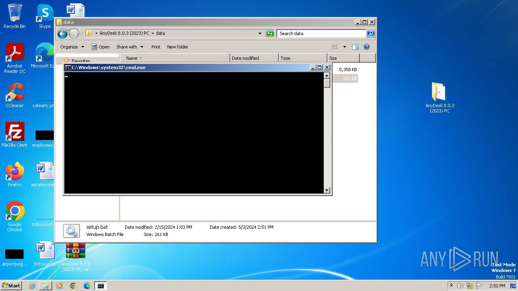This screenshot has height=291, width=518.
Task: Open the Google Chrome desktop icon
Action: 15,217
